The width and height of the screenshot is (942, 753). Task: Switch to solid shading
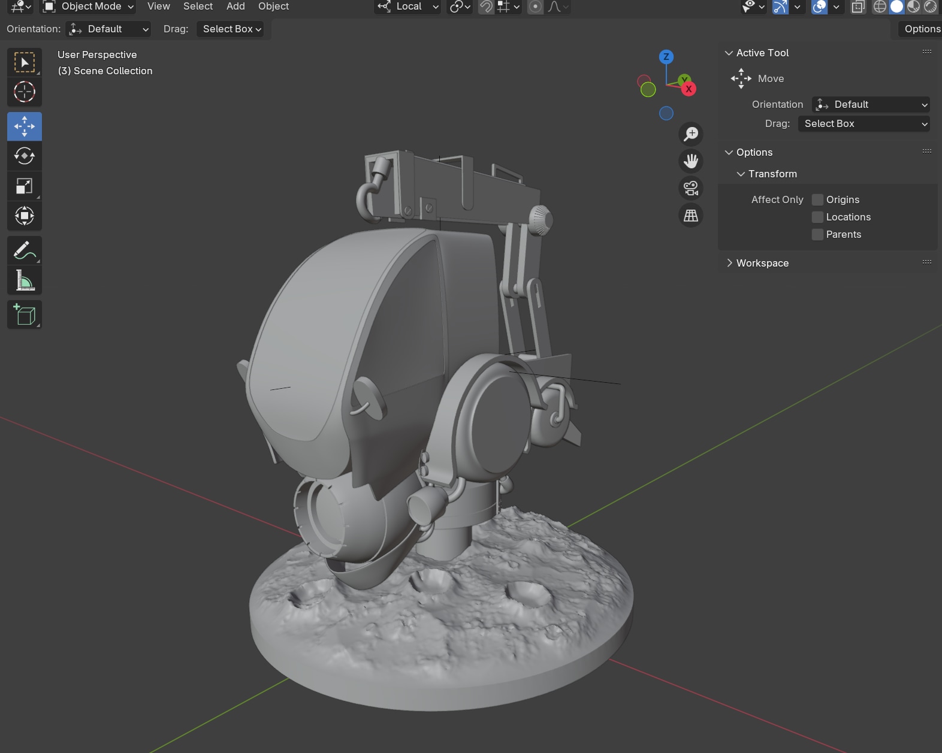pos(896,7)
